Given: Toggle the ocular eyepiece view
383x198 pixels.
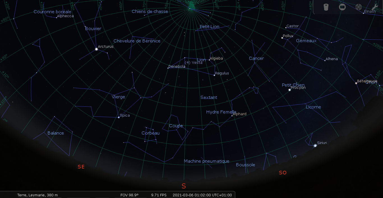Looking at the screenshot, I should pyautogui.click(x=326, y=7).
